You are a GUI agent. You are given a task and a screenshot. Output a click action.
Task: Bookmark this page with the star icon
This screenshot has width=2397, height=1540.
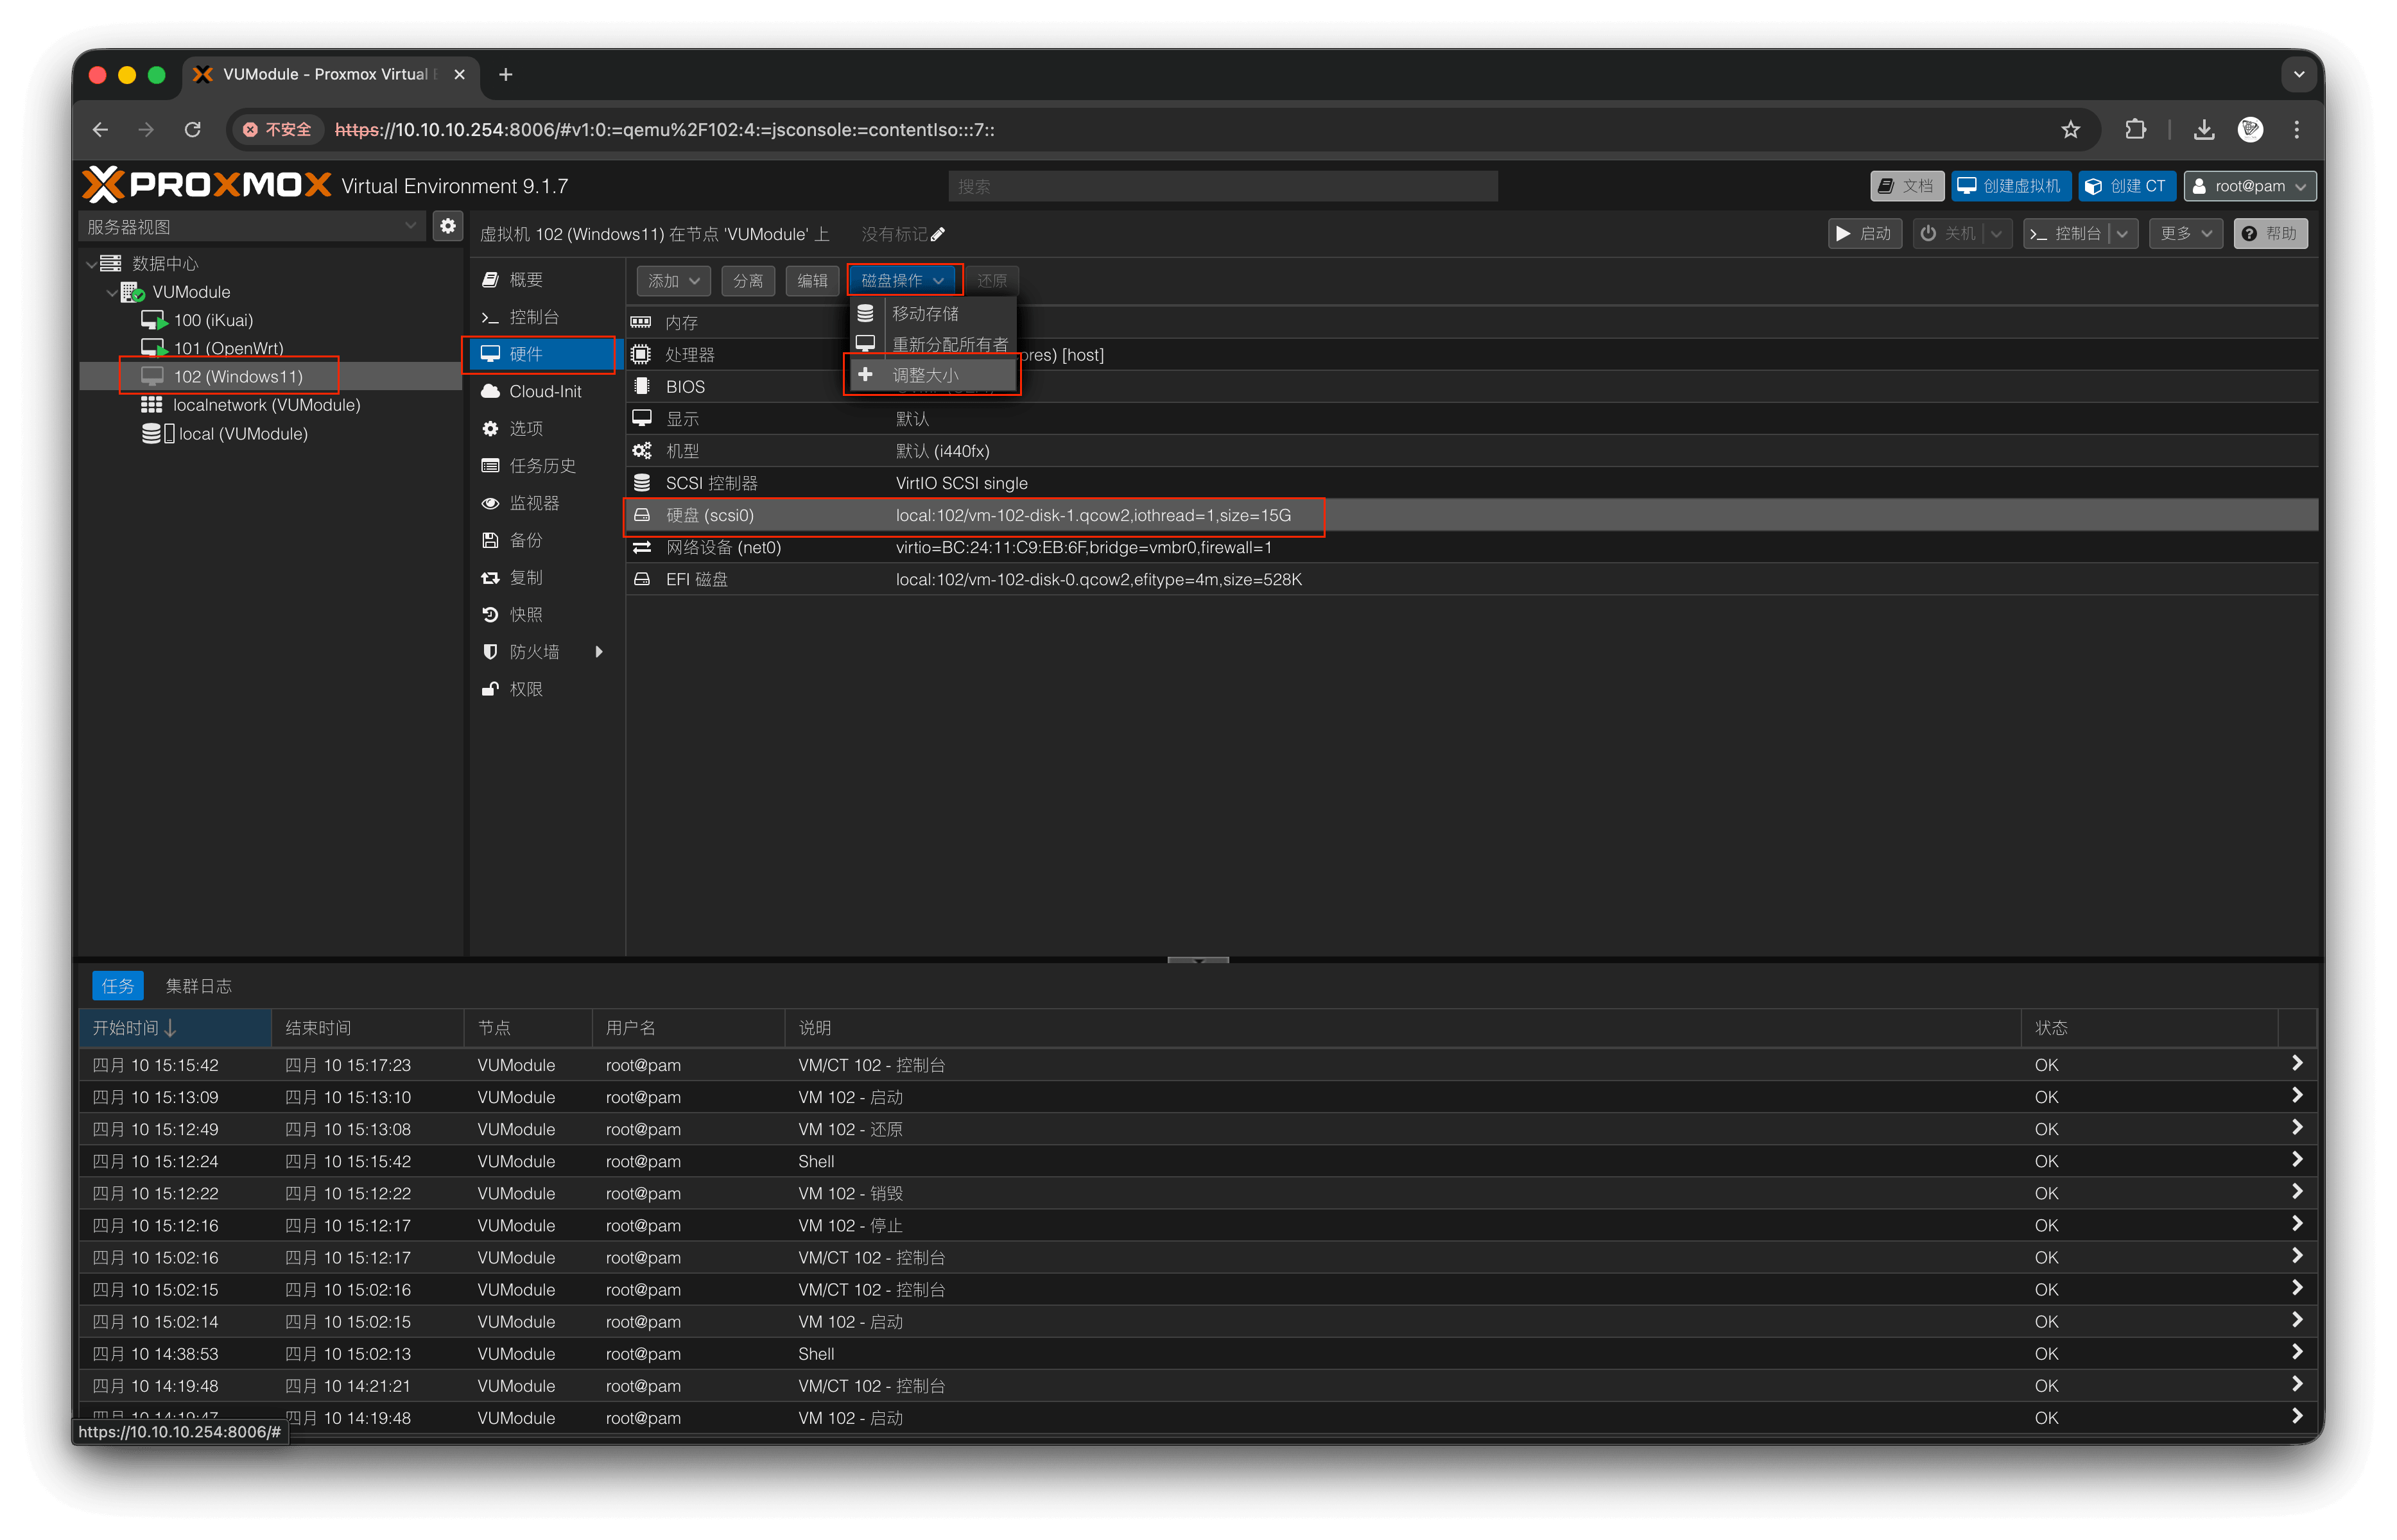pyautogui.click(x=2071, y=129)
